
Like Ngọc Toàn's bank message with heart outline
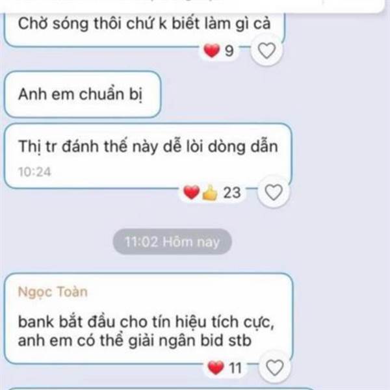click(274, 368)
